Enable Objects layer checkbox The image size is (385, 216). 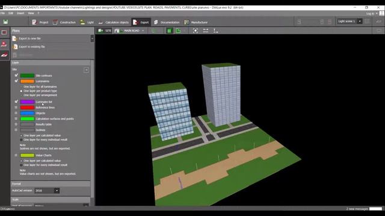click(16, 113)
